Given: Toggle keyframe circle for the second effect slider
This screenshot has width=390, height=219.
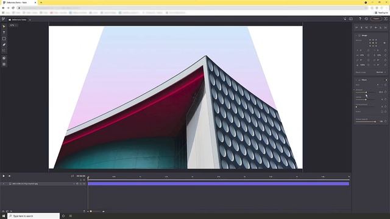Looking at the screenshot, I should [x=386, y=99].
